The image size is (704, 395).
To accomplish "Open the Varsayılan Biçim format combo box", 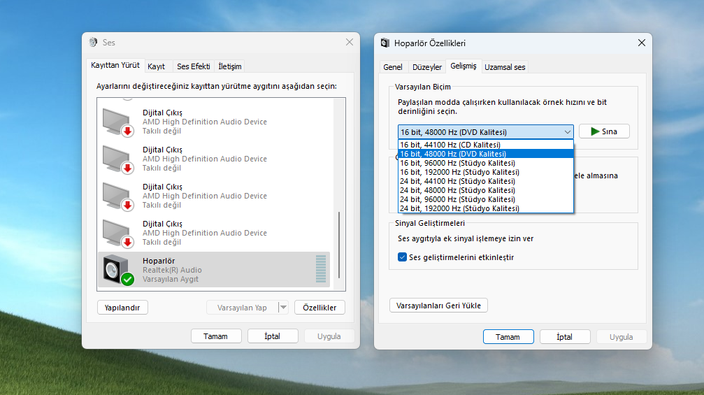I will [x=485, y=132].
